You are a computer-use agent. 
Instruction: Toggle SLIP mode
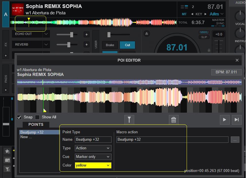tap(204, 37)
